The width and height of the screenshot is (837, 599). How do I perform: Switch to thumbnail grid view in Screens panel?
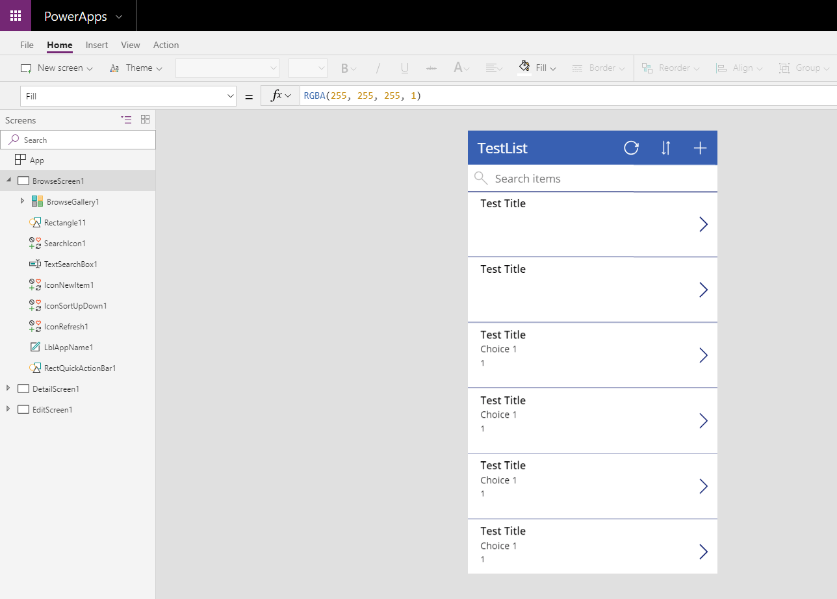tap(145, 120)
